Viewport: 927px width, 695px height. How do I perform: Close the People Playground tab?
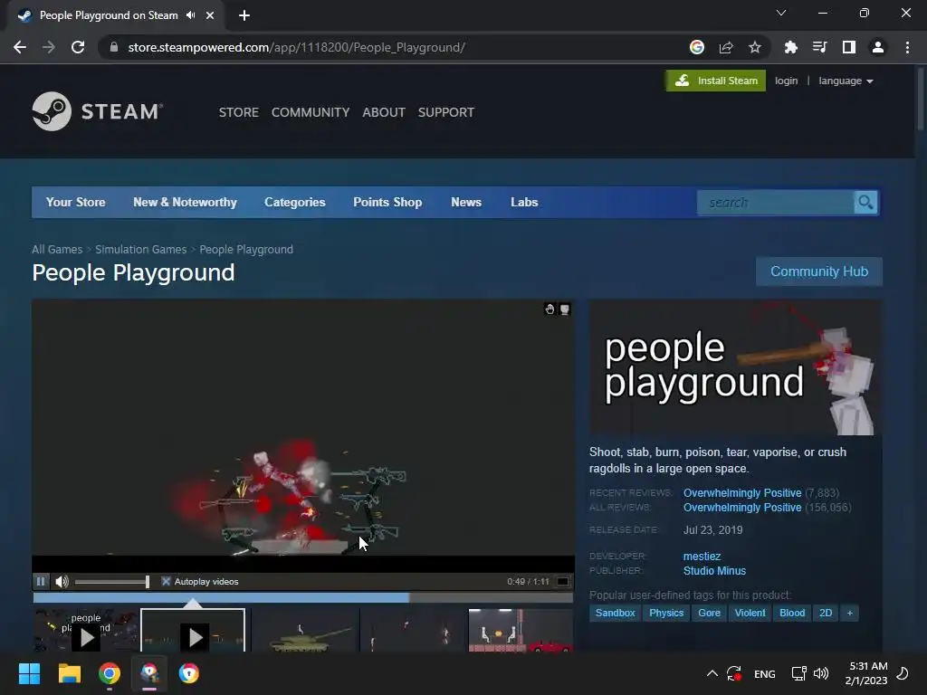(x=210, y=15)
